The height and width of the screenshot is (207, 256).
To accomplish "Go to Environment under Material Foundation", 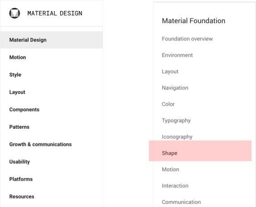I will pos(177,55).
